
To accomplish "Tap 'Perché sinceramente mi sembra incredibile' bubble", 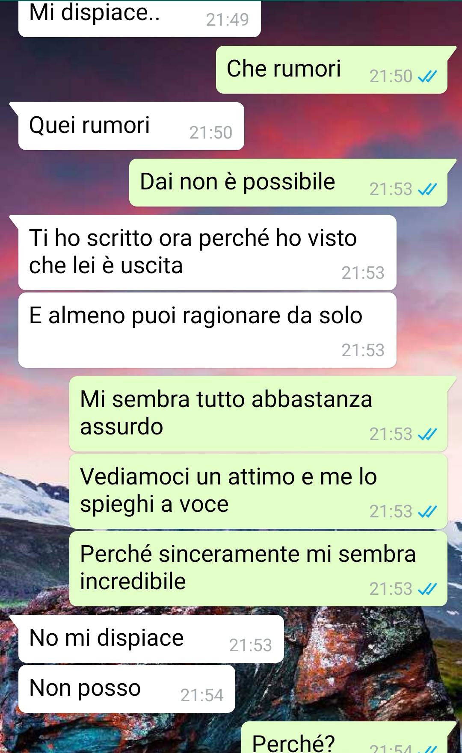I will point(258,569).
